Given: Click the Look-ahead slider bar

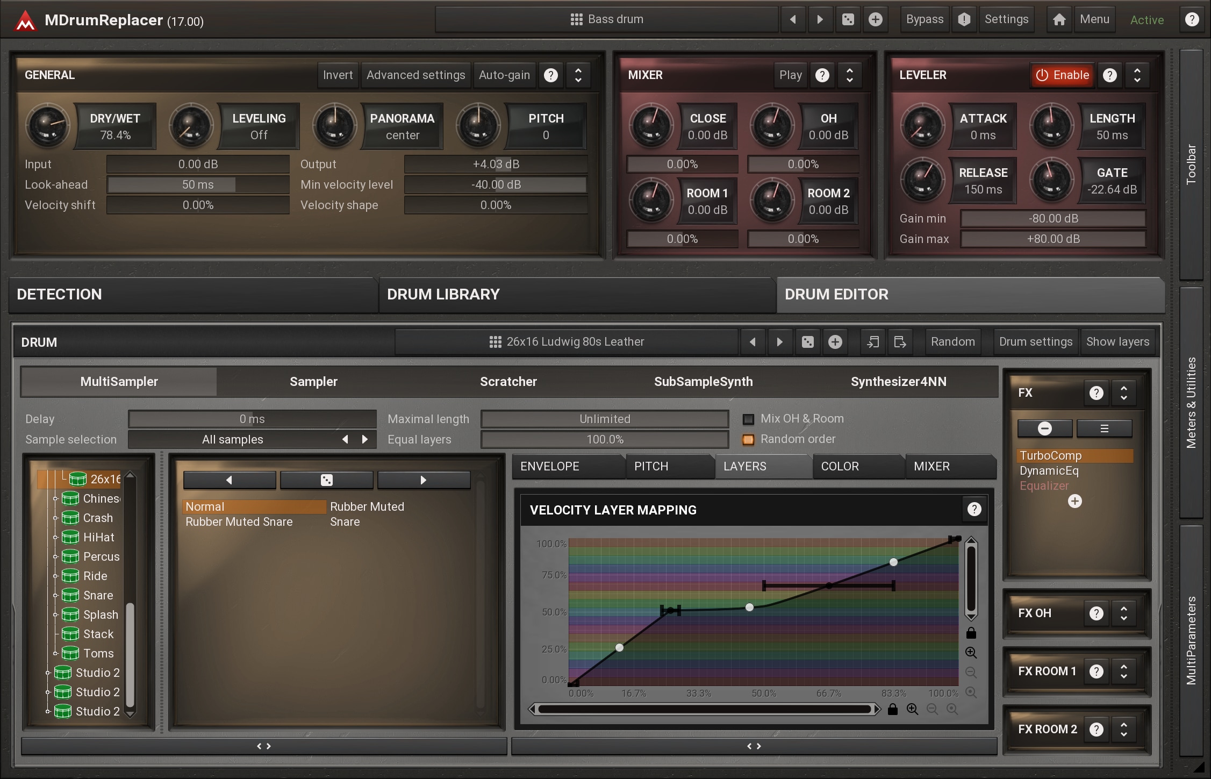Looking at the screenshot, I should [x=198, y=185].
